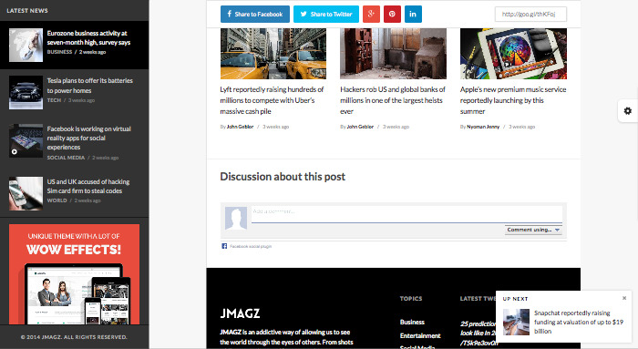Click the Facebook social plugin icon

pyautogui.click(x=224, y=246)
